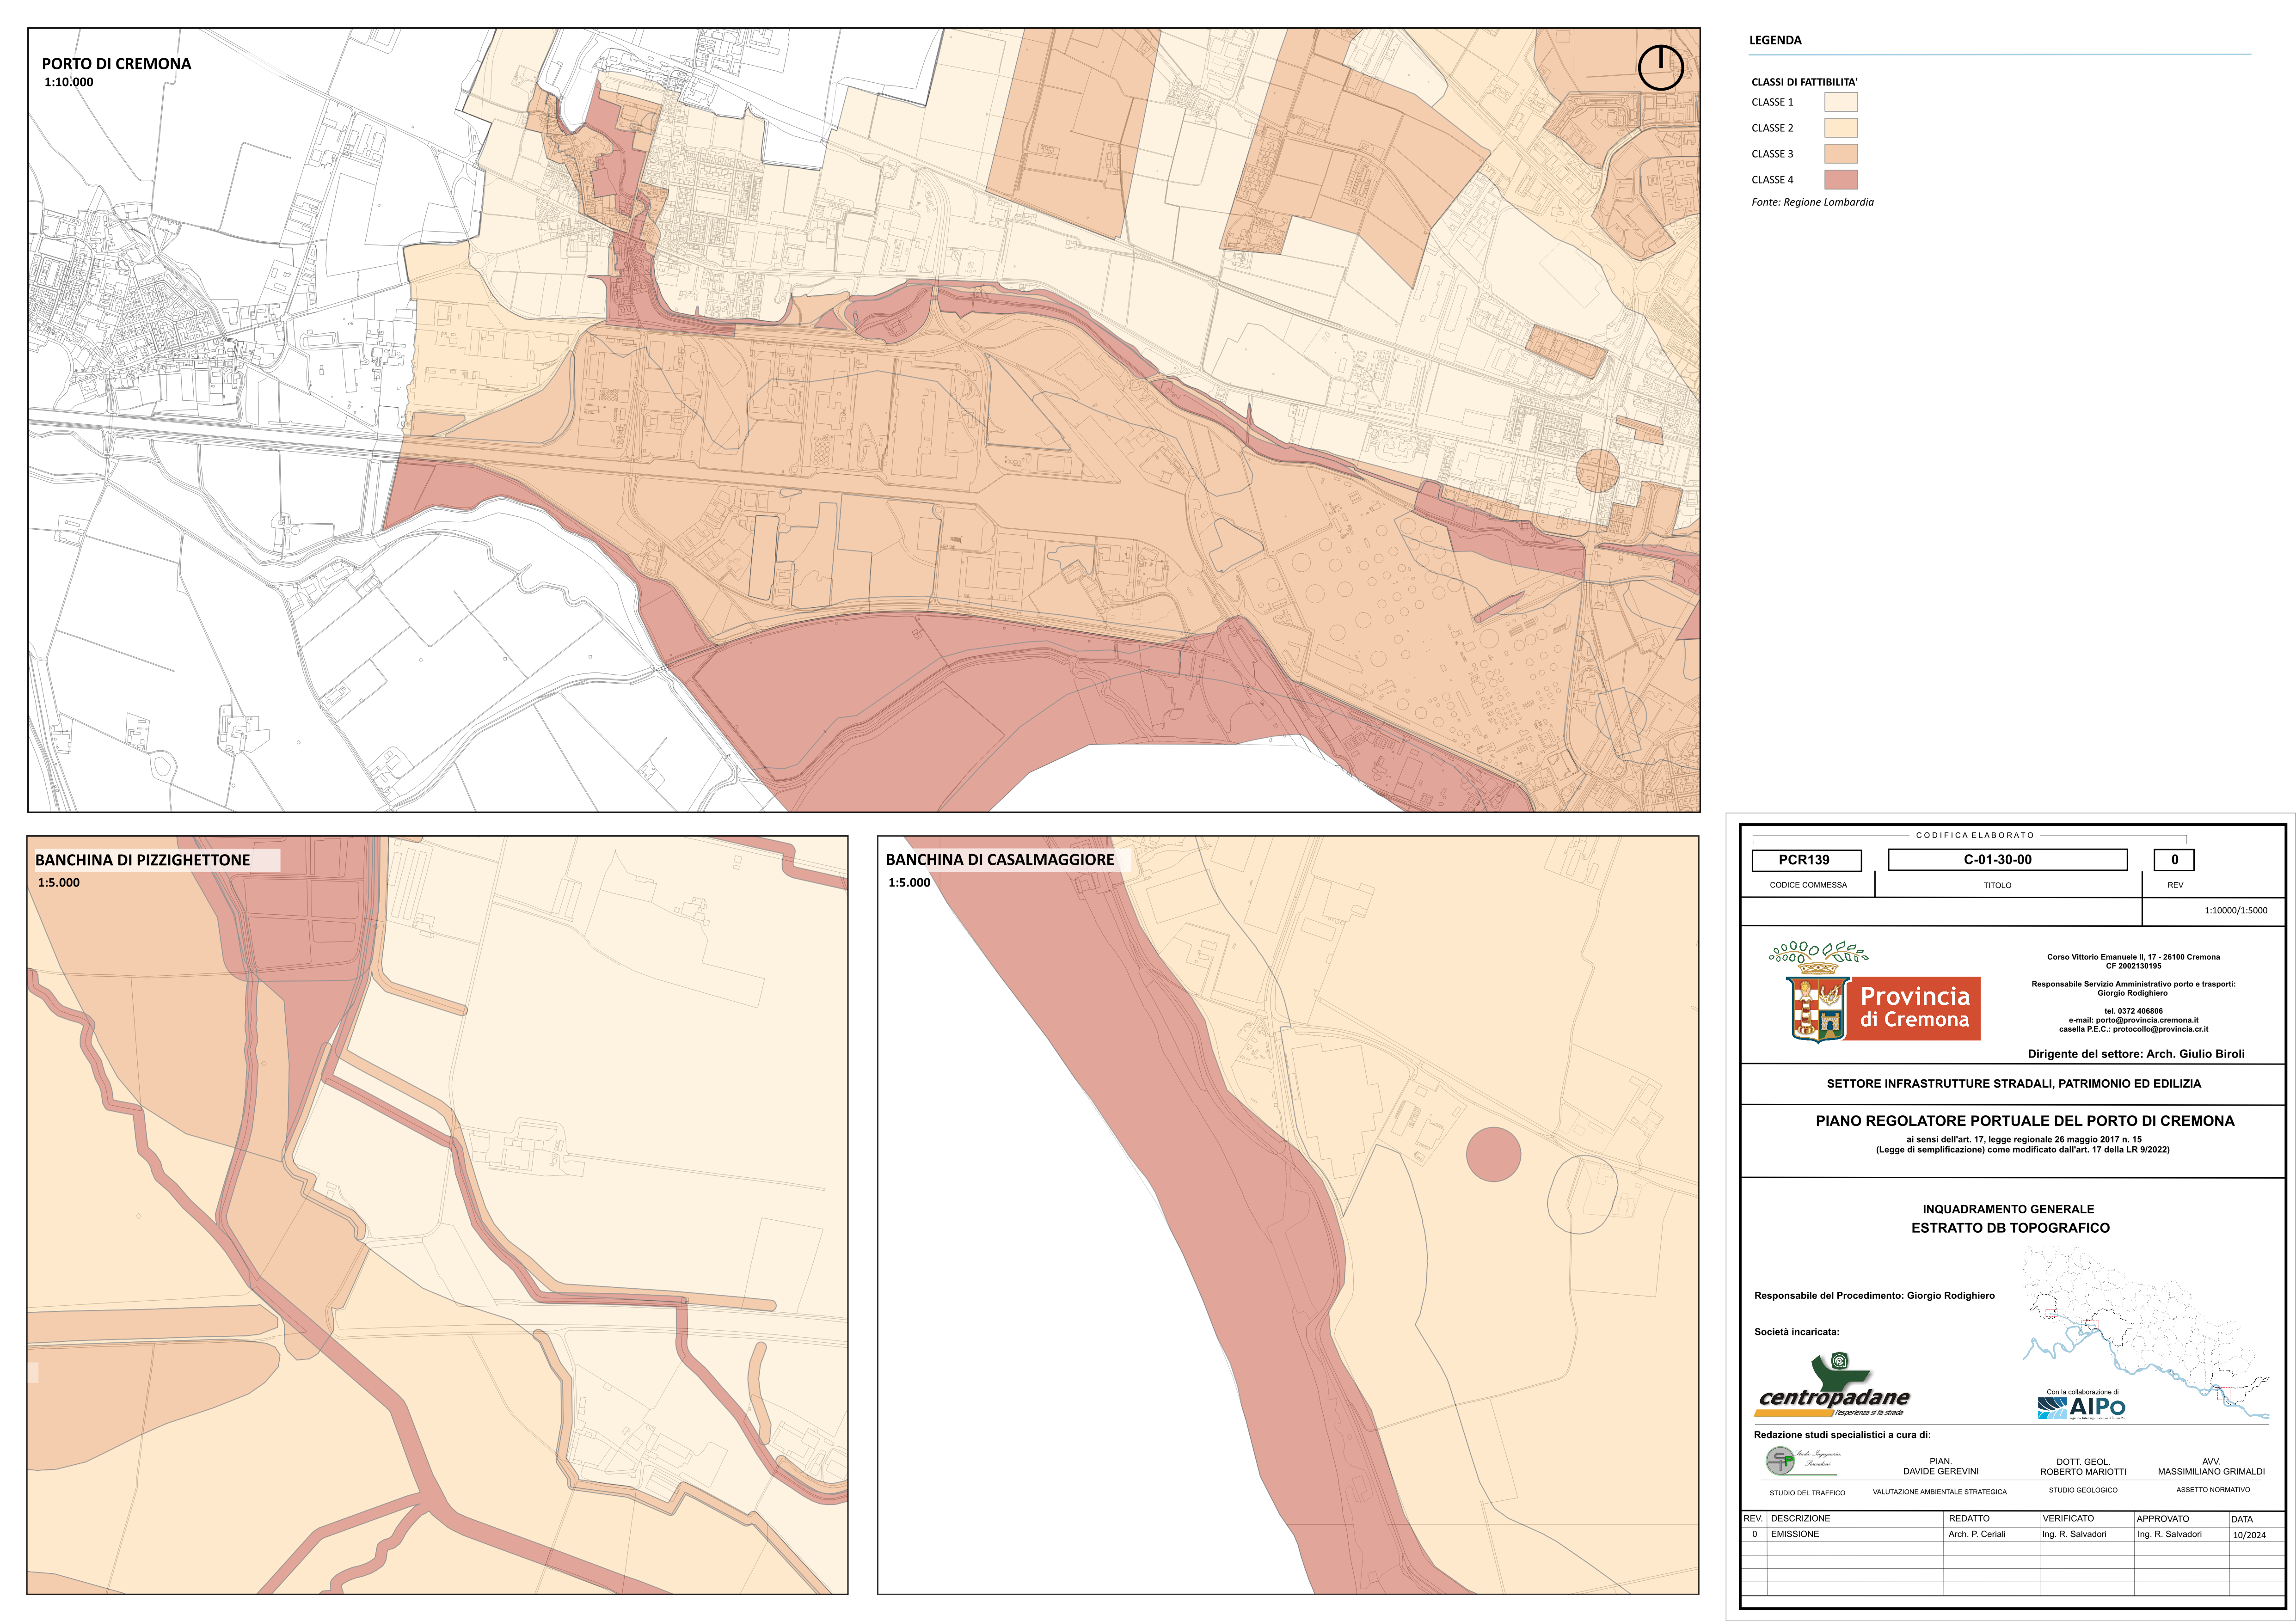Image resolution: width=2296 pixels, height=1621 pixels.
Task: Click the red circle on Casalmaggiore map
Action: point(1493,1154)
